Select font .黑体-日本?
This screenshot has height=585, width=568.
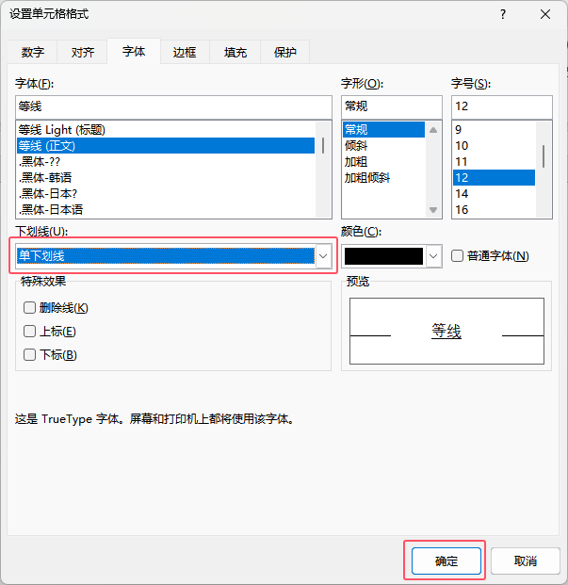pyautogui.click(x=166, y=194)
